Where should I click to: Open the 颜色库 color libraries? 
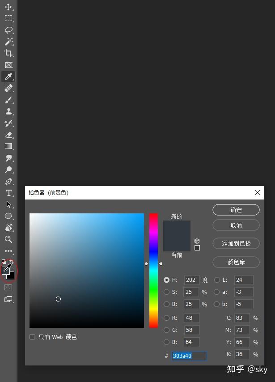tap(236, 262)
